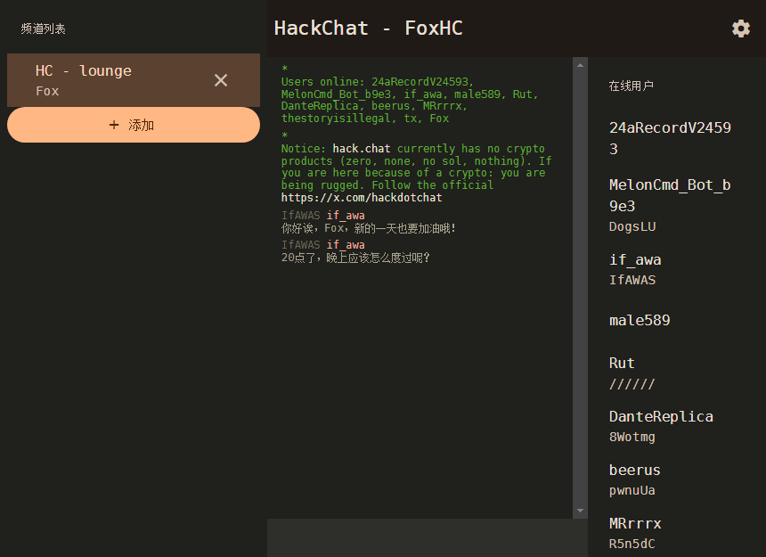Click the chat scrollbar up arrow
The image size is (766, 557).
tap(580, 65)
